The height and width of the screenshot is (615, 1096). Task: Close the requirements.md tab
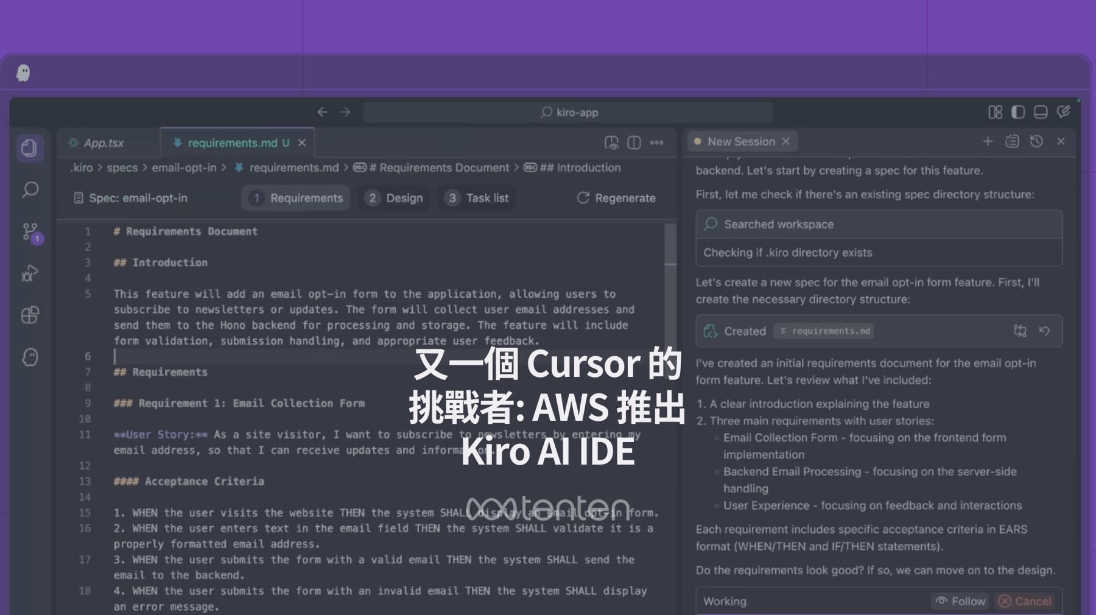[x=302, y=142]
